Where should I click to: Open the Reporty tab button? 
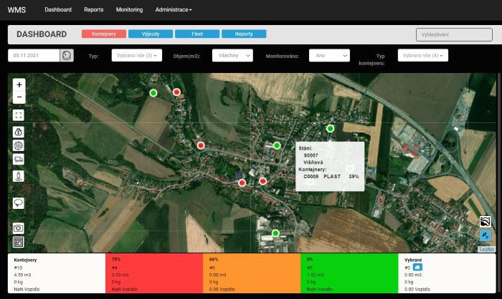pyautogui.click(x=244, y=34)
